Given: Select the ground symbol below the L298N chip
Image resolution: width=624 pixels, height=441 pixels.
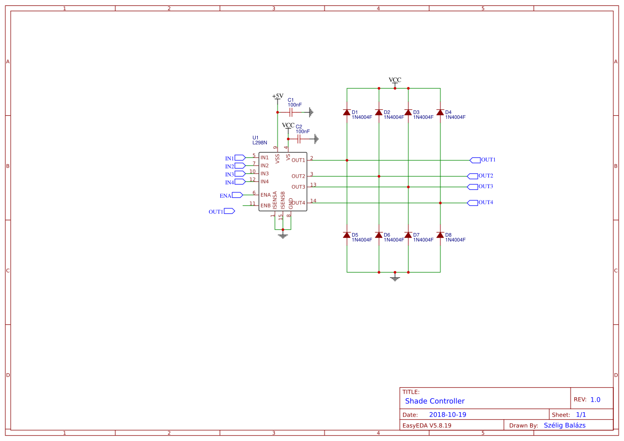Looking at the screenshot, I should pos(283,235).
